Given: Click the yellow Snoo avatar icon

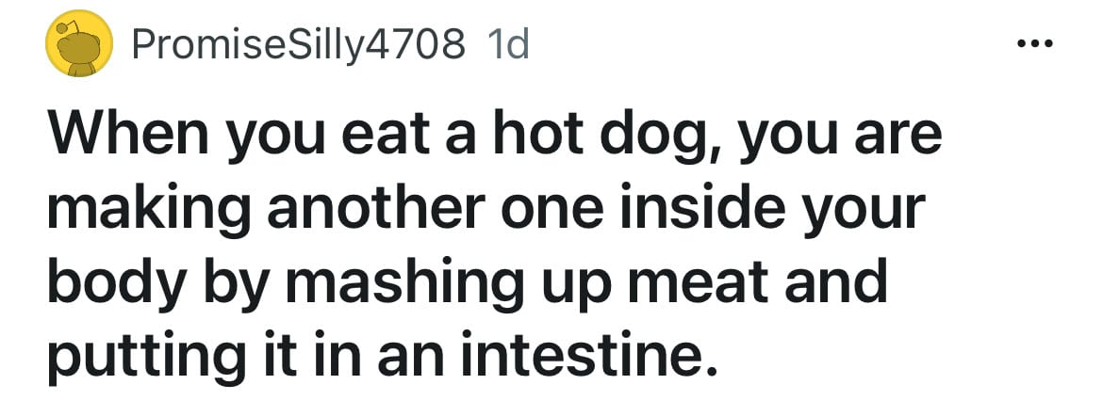Looking at the screenshot, I should [79, 43].
